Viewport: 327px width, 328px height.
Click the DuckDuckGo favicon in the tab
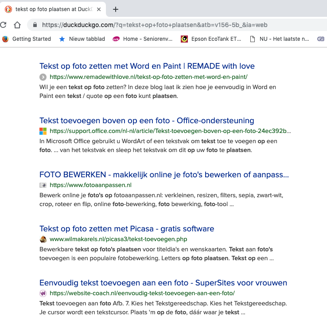point(8,9)
